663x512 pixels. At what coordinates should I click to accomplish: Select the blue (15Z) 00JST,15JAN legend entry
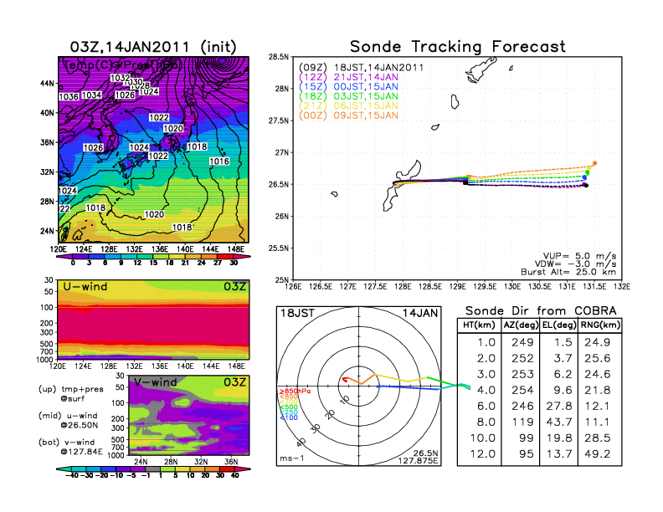(x=348, y=86)
